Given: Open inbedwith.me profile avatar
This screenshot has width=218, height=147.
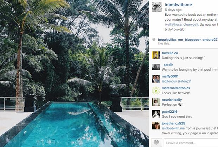Looking at the screenshot, I should coord(157,7).
